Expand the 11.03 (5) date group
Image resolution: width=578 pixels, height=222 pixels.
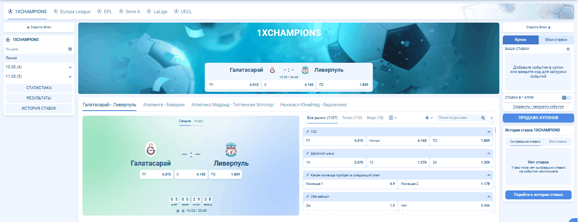39,76
